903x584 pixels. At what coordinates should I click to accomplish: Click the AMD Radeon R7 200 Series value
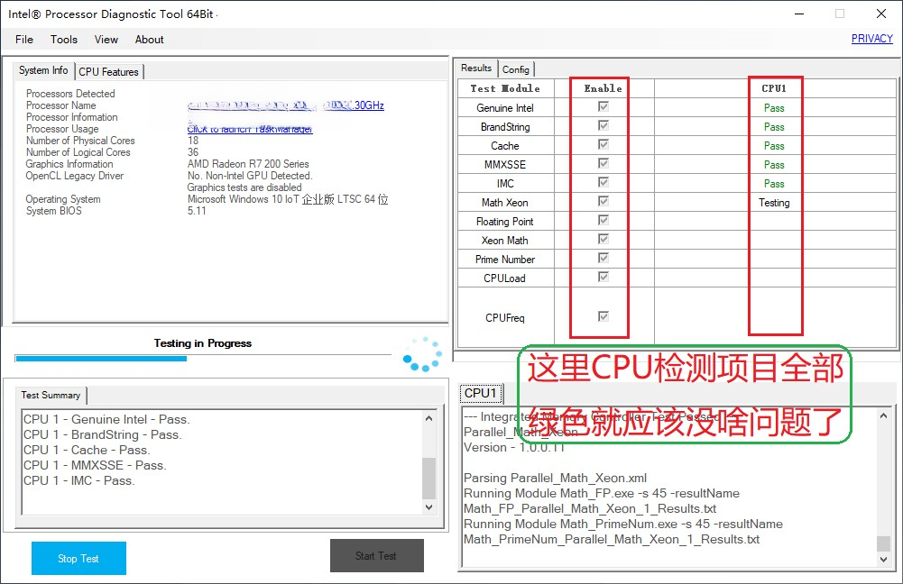click(x=248, y=164)
